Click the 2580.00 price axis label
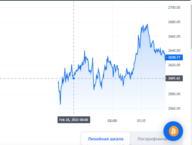This screenshot has width=192, height=145. pyautogui.click(x=174, y=94)
